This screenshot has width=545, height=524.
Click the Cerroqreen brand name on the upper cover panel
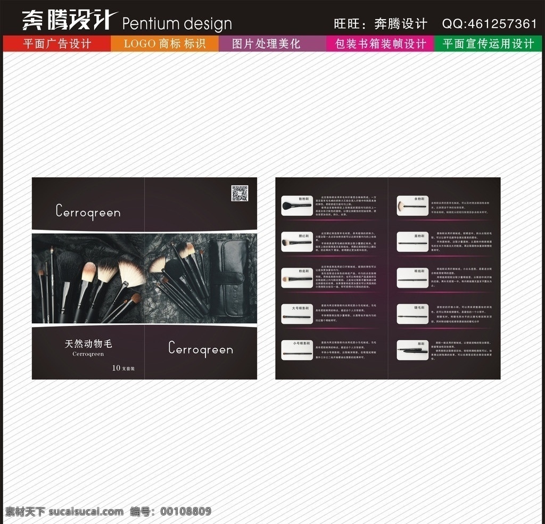coord(88,211)
